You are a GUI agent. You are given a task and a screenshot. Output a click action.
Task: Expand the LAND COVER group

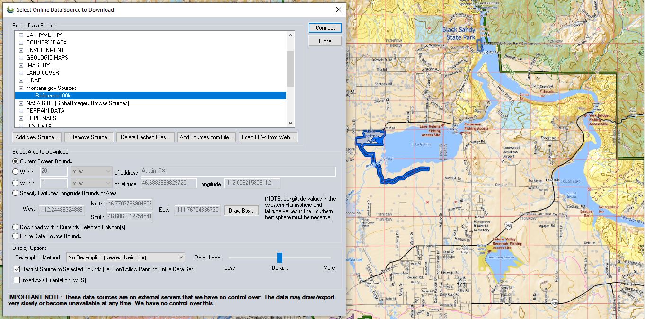point(21,73)
